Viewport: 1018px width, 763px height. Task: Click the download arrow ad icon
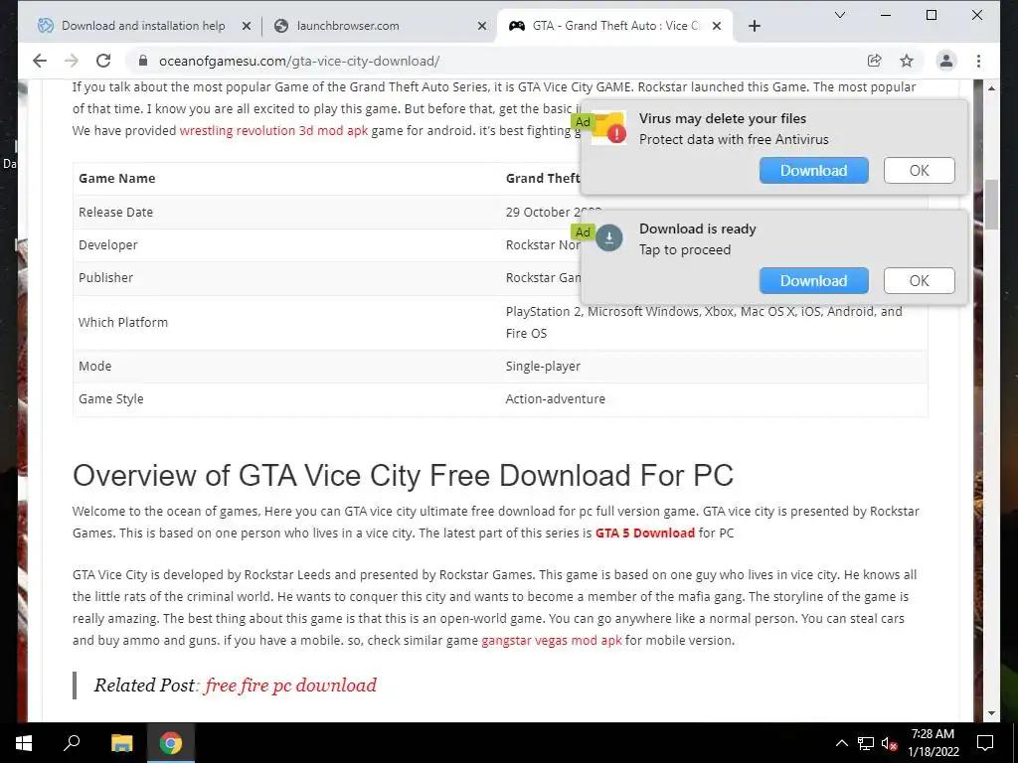pos(609,238)
